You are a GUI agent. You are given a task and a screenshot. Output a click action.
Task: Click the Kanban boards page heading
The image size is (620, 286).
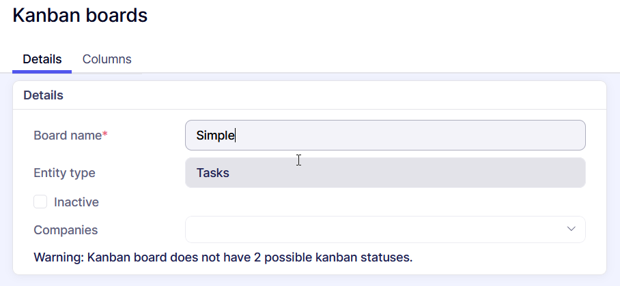pos(80,15)
